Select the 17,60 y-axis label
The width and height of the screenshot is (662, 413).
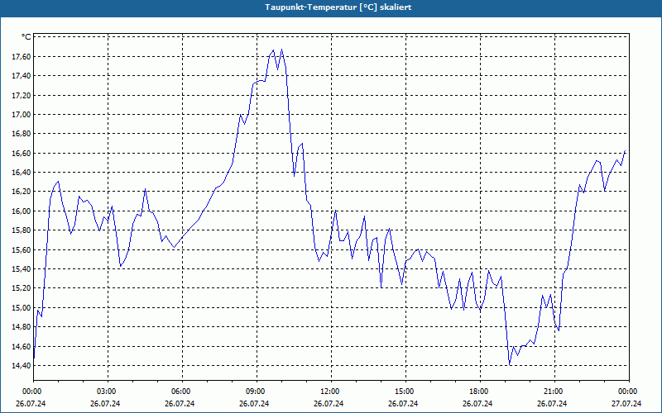click(22, 56)
